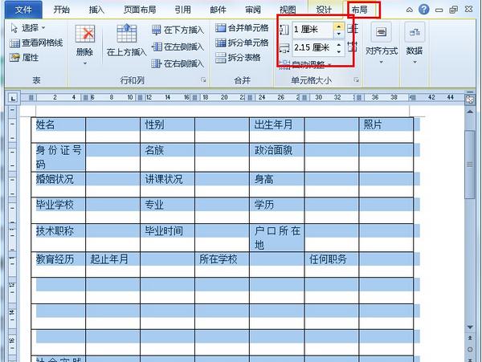Click the 技术职称 table cell

59,238
